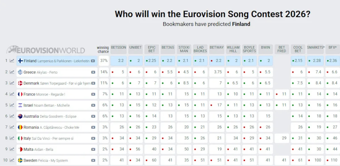340x166 pixels.
Task: Click Greece's 3.75 Betway odds cell
Action: click(x=217, y=72)
